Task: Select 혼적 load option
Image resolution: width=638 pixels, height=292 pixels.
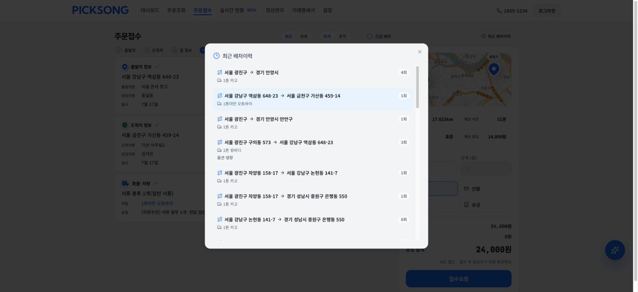Action: click(x=343, y=36)
